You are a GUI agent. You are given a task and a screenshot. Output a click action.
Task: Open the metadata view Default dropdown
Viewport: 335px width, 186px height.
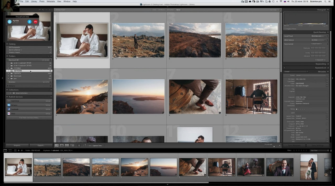point(296,72)
